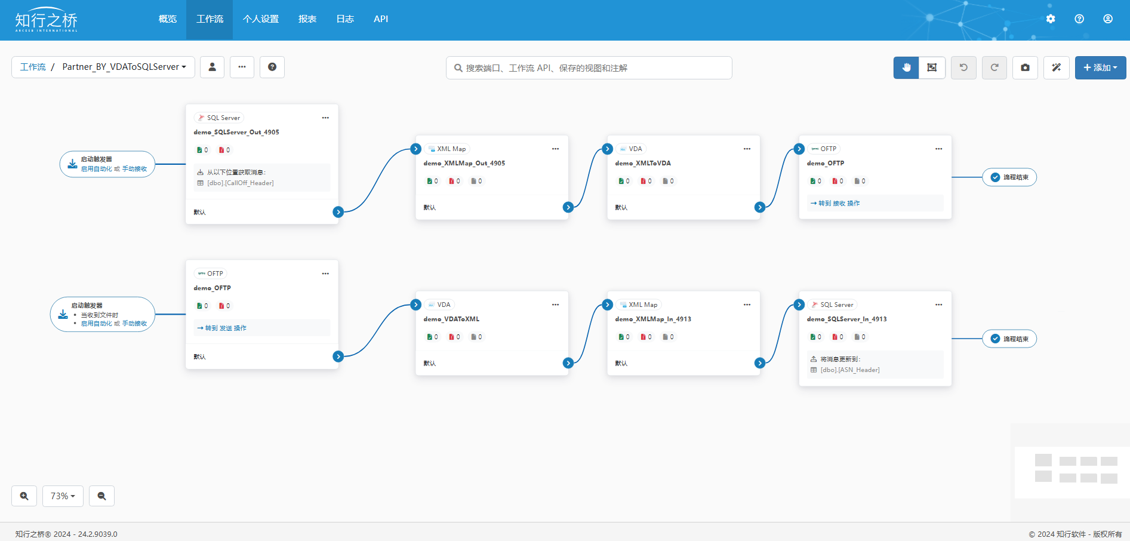Open options menu of demo_SQLServer_In_4913
The image size is (1130, 541).
(938, 305)
